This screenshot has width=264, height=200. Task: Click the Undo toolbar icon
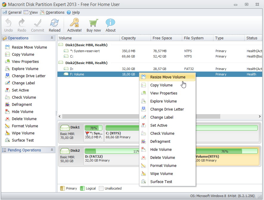pos(8,25)
